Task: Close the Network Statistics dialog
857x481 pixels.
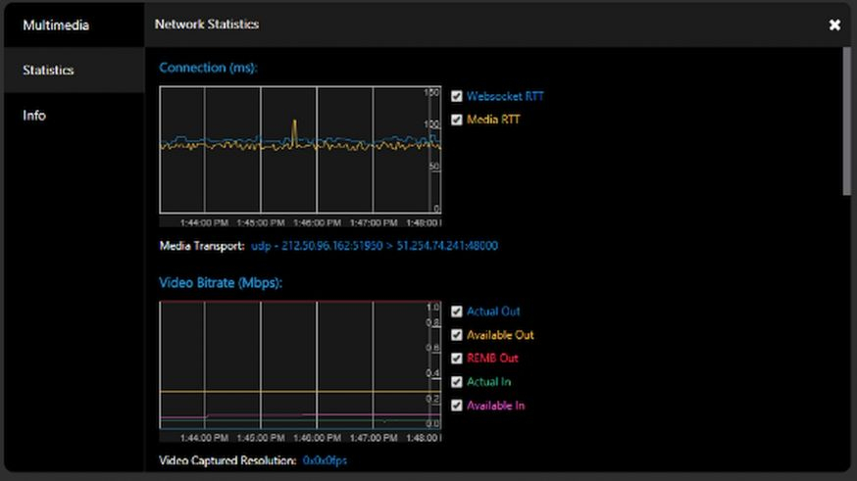Action: pyautogui.click(x=834, y=24)
